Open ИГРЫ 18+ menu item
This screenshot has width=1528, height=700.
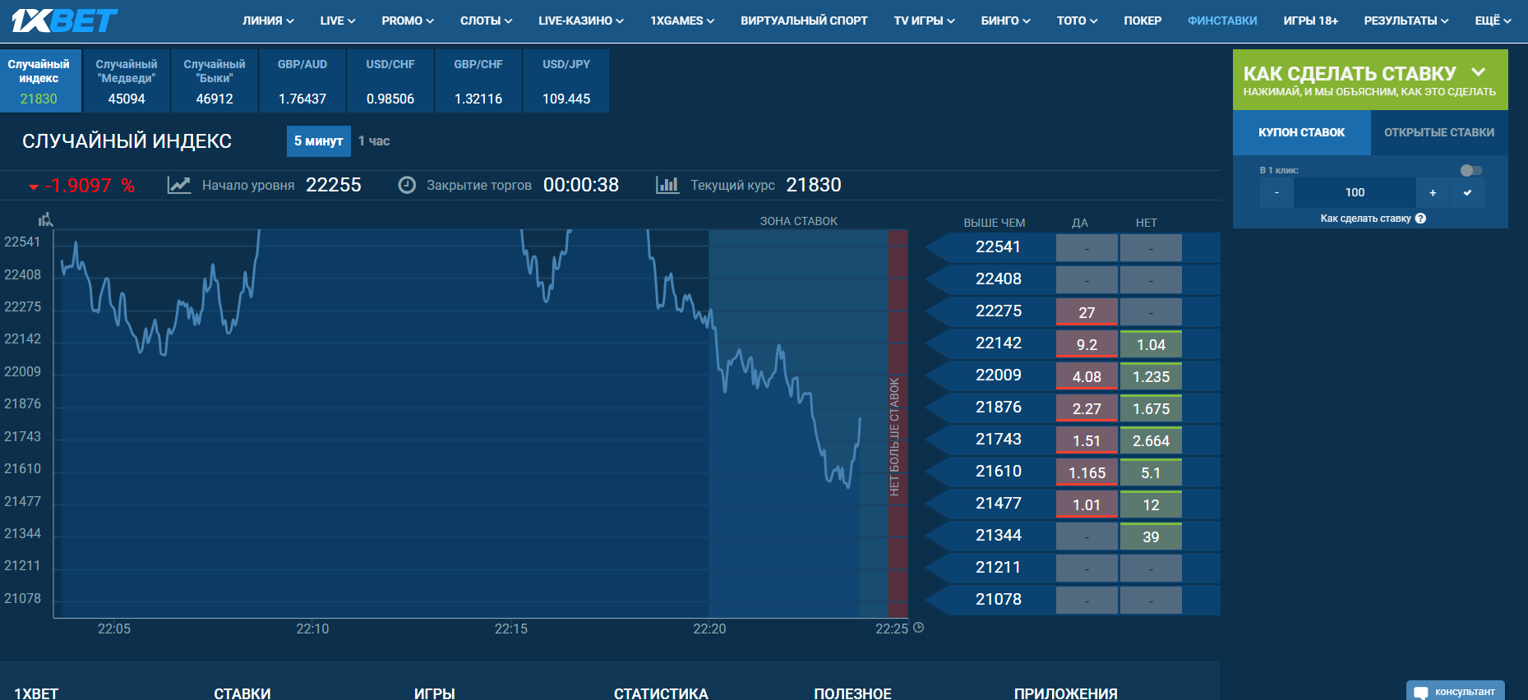click(x=1310, y=21)
